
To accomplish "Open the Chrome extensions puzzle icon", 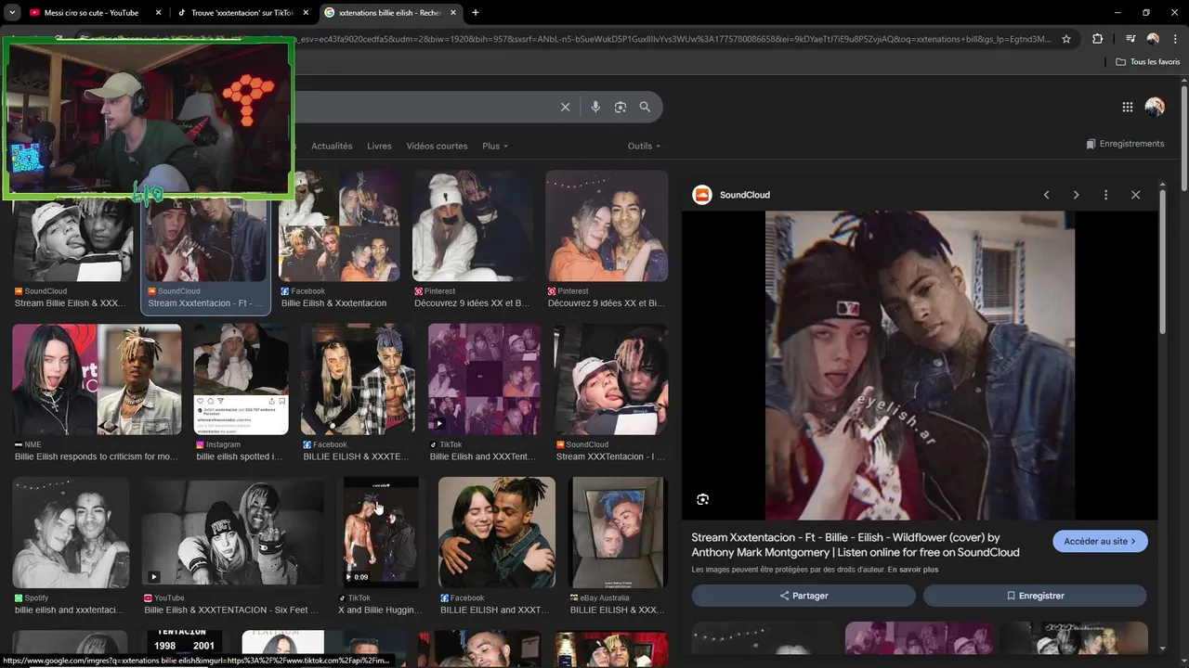I will tap(1097, 39).
